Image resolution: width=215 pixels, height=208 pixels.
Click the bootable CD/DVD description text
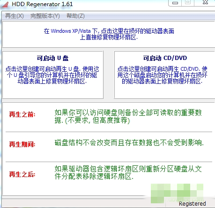pyautogui.click(x=163, y=75)
